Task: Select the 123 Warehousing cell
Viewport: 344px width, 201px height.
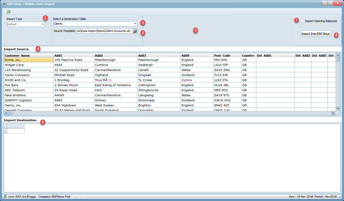Action: pos(29,70)
